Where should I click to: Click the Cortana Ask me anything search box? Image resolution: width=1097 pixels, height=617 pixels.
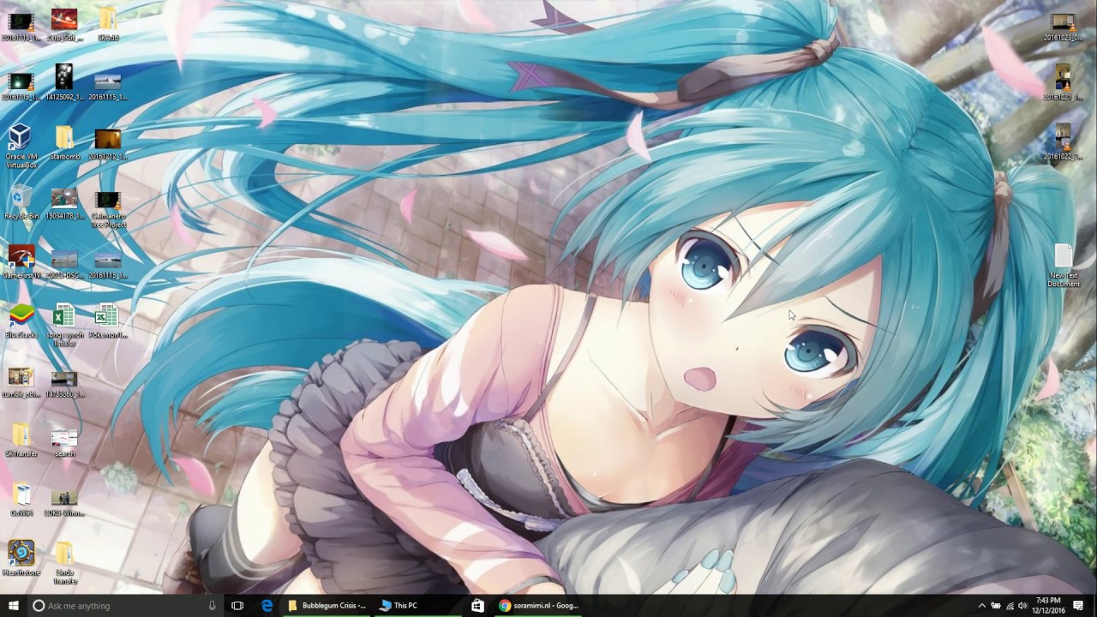pos(124,605)
